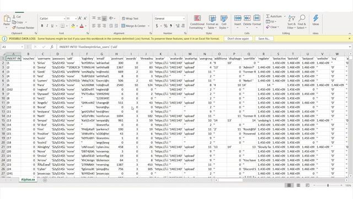
Task: Click the Insert Function fx icon
Action: pos(52,47)
